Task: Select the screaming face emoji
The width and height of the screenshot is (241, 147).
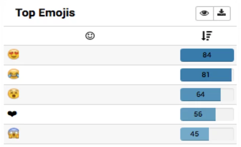Action: tap(14, 134)
